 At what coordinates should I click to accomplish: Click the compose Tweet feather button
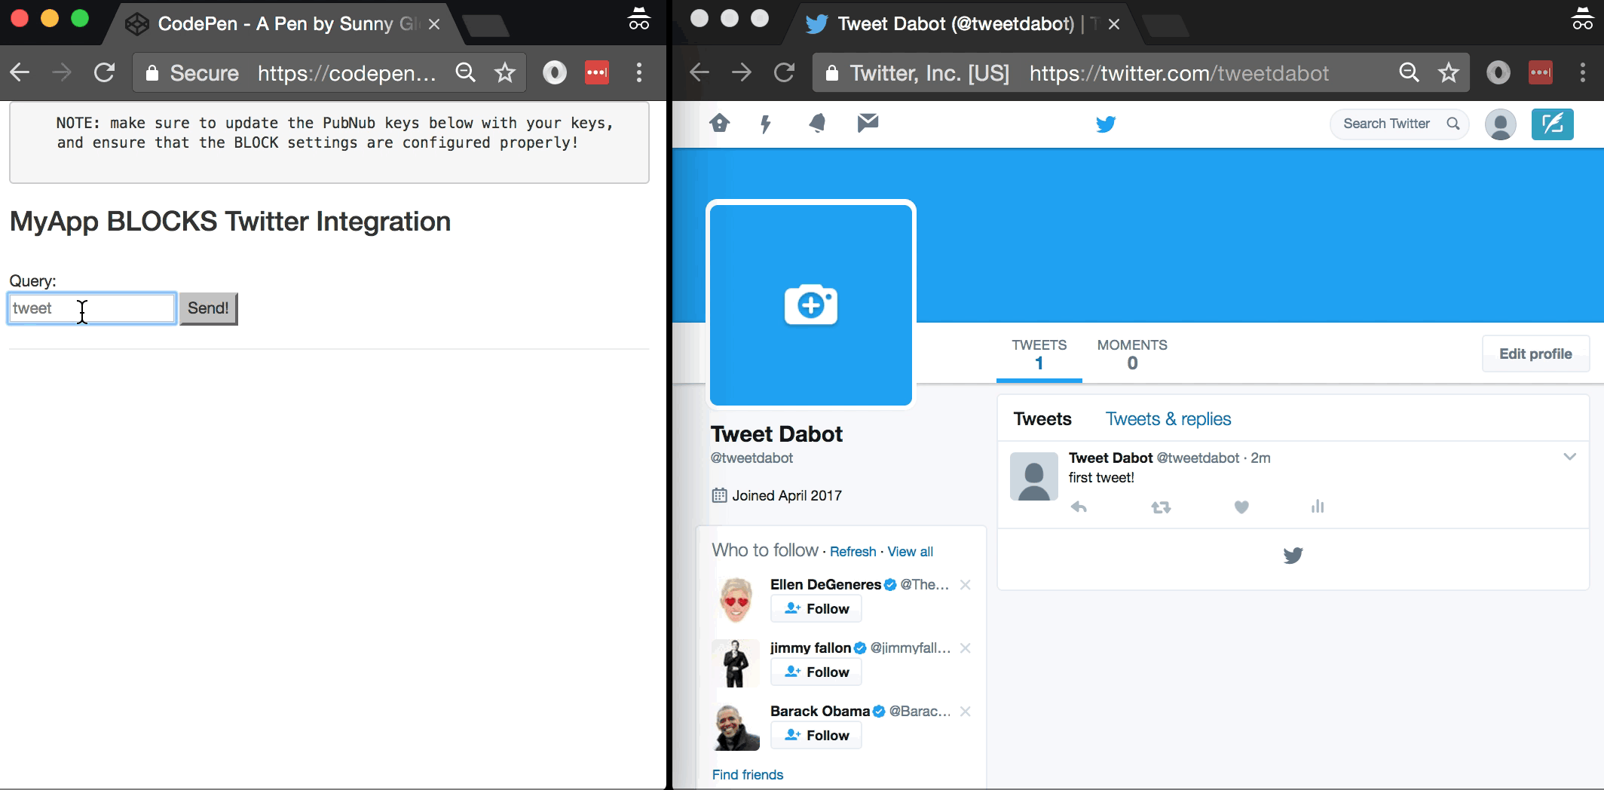coord(1552,124)
